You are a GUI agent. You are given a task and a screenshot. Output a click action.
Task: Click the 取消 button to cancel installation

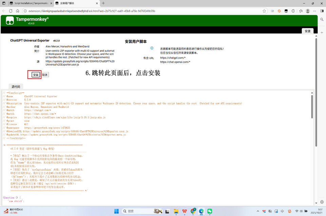click(44, 75)
